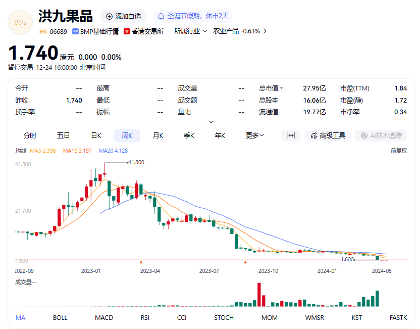Select the MOM indicator tab
Image resolution: width=420 pixels, height=329 pixels.
[270, 318]
